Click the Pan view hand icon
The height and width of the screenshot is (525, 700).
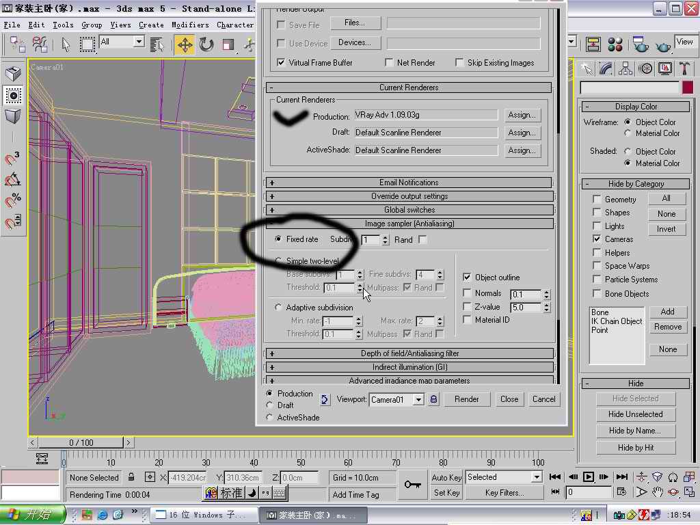658,492
